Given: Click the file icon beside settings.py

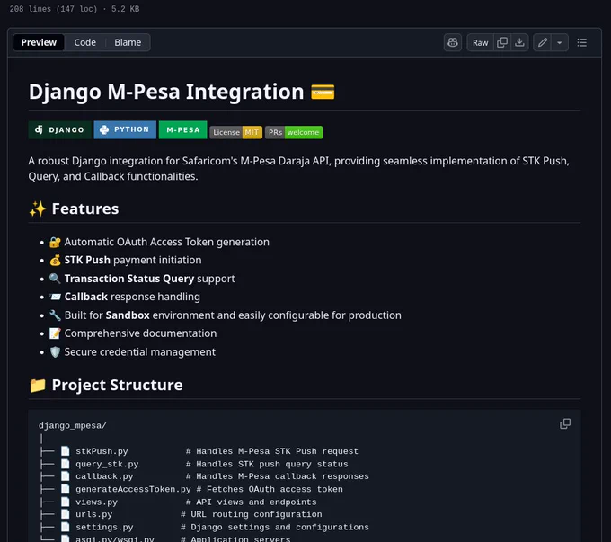Looking at the screenshot, I should [x=65, y=528].
